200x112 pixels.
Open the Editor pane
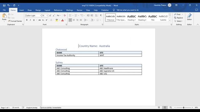189,17
